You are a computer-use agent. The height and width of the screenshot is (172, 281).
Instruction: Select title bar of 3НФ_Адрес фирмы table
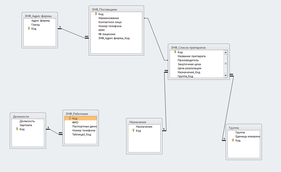click(x=40, y=16)
